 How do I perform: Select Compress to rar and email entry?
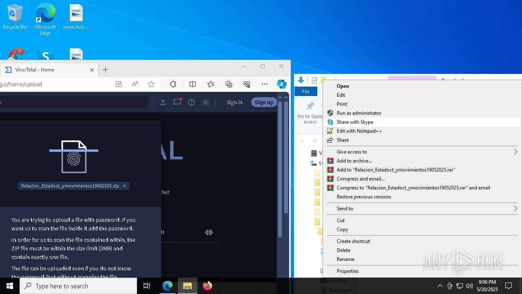[x=422, y=187]
